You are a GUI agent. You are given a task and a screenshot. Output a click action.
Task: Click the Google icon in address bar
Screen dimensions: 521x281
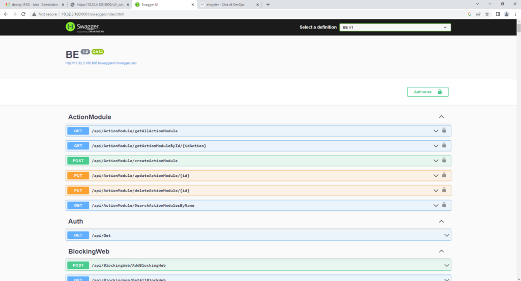pyautogui.click(x=470, y=14)
